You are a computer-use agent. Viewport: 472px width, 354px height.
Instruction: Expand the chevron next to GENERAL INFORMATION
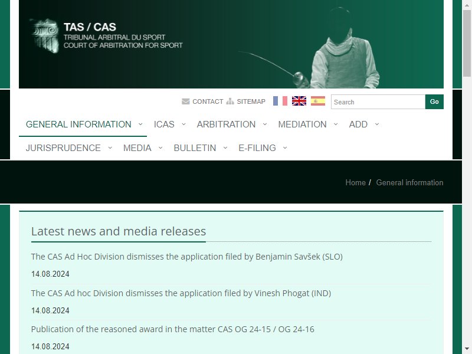pos(140,124)
